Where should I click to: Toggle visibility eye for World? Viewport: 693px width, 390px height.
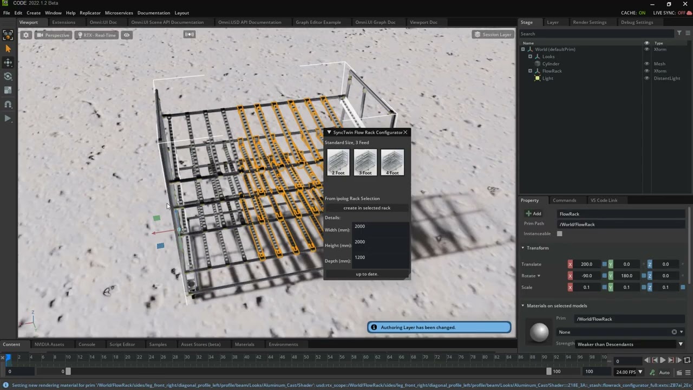point(646,49)
